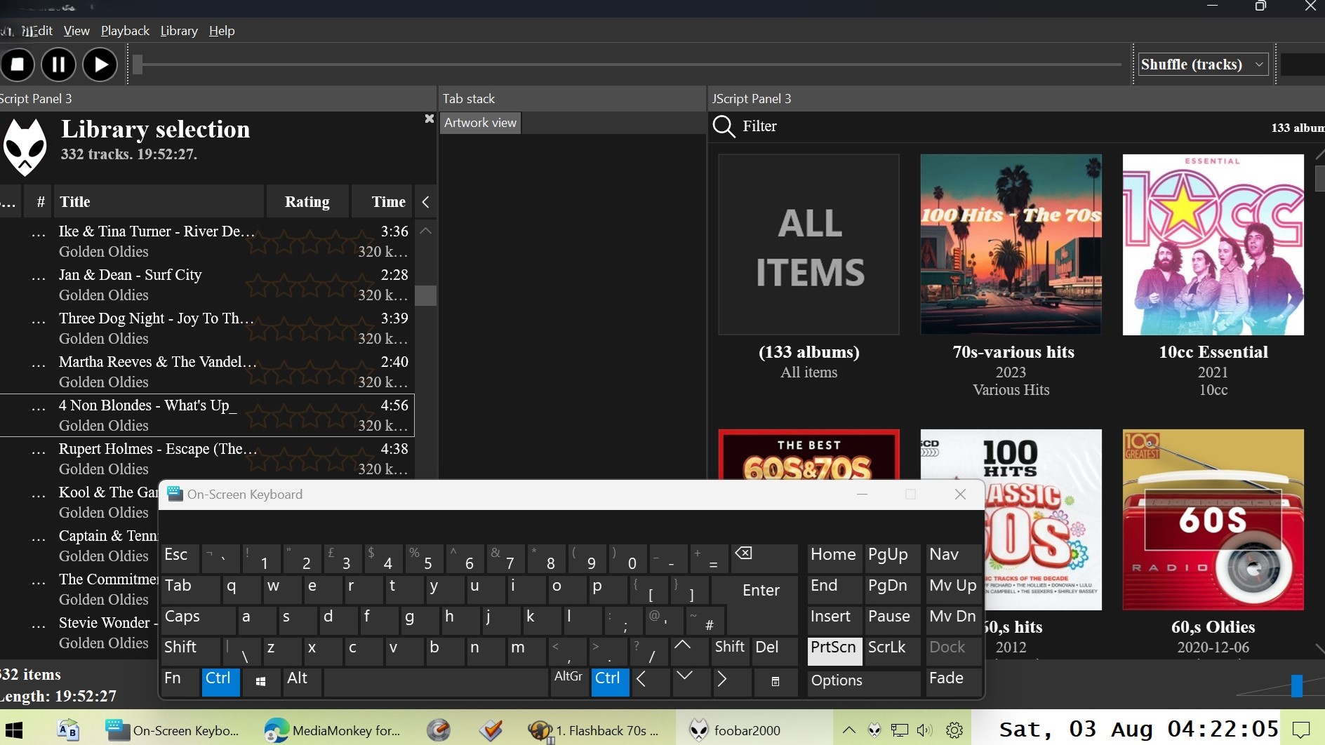
Task: Open The Best 60s&70s album cover
Action: click(x=809, y=454)
